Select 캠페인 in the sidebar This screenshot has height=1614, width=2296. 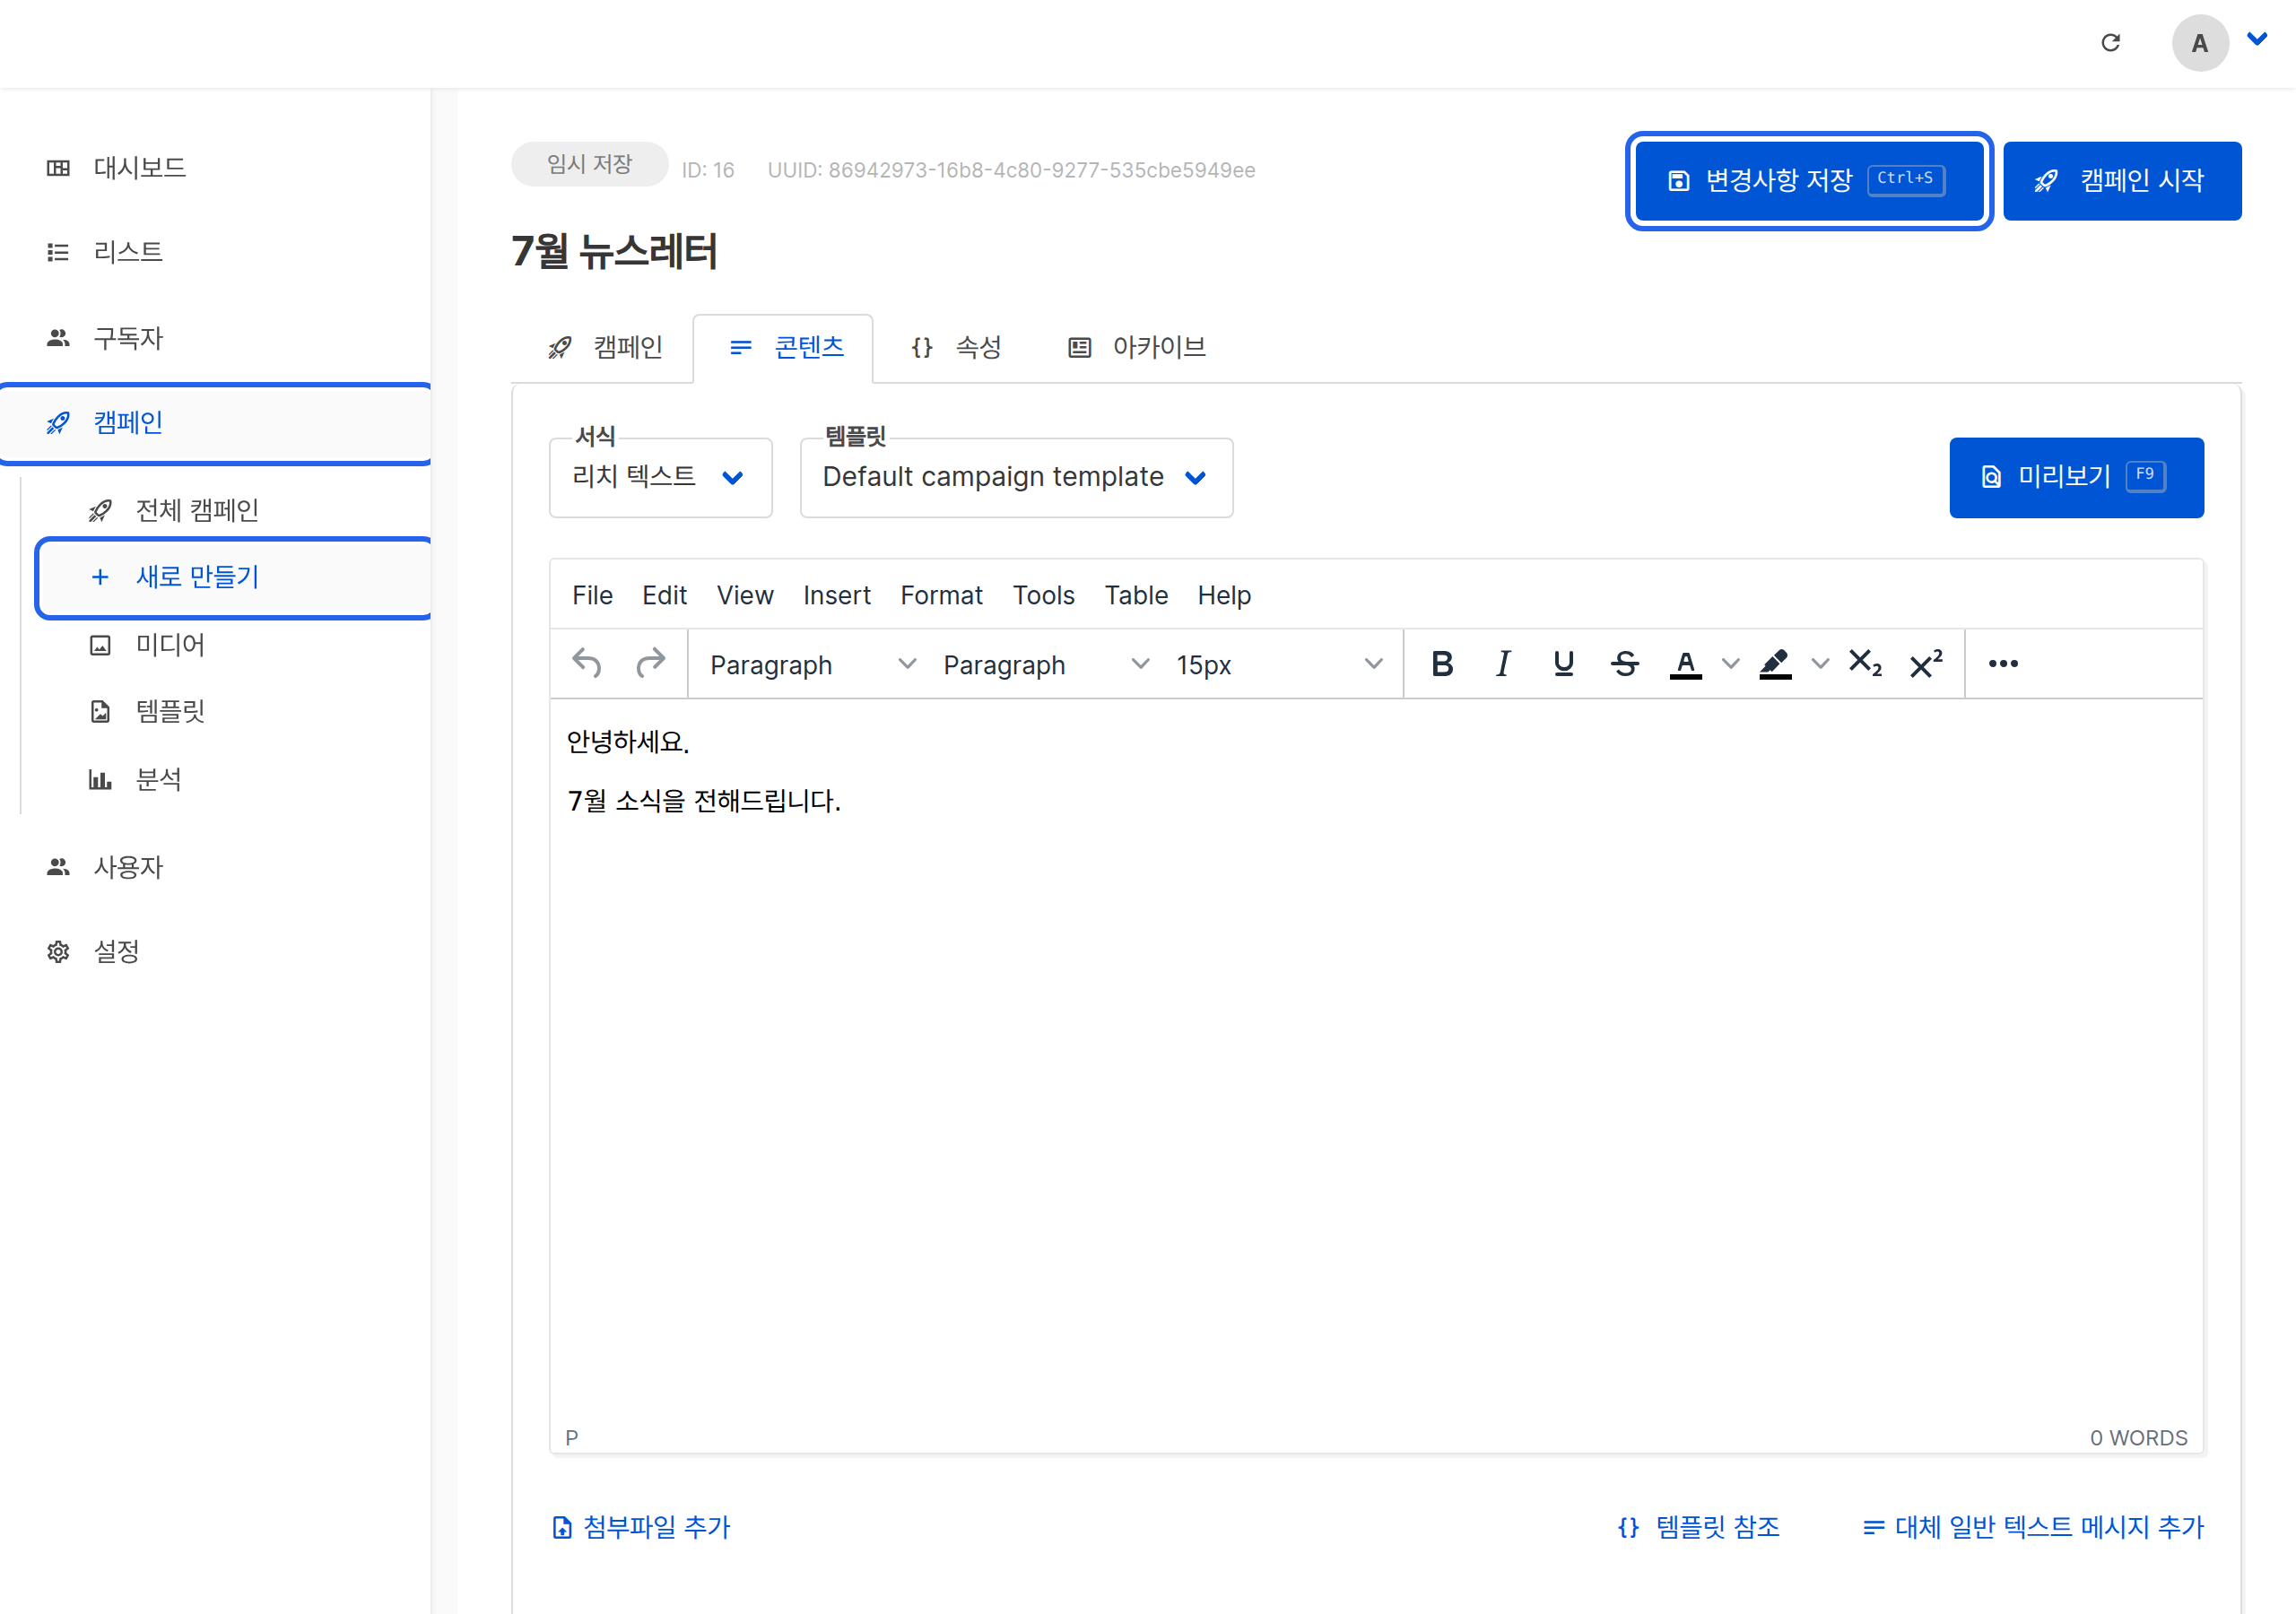coord(216,423)
